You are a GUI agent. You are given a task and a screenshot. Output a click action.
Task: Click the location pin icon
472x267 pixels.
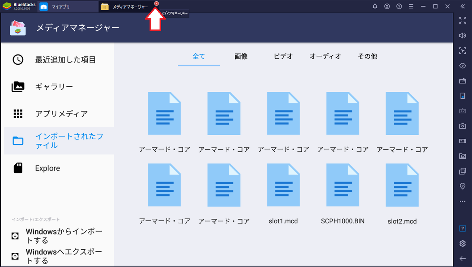pos(463,186)
